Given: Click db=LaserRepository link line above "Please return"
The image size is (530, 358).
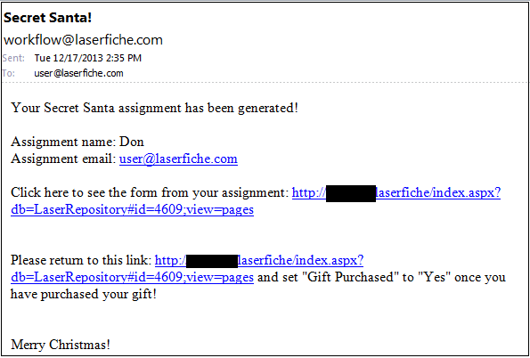Looking at the screenshot, I should coord(132,210).
